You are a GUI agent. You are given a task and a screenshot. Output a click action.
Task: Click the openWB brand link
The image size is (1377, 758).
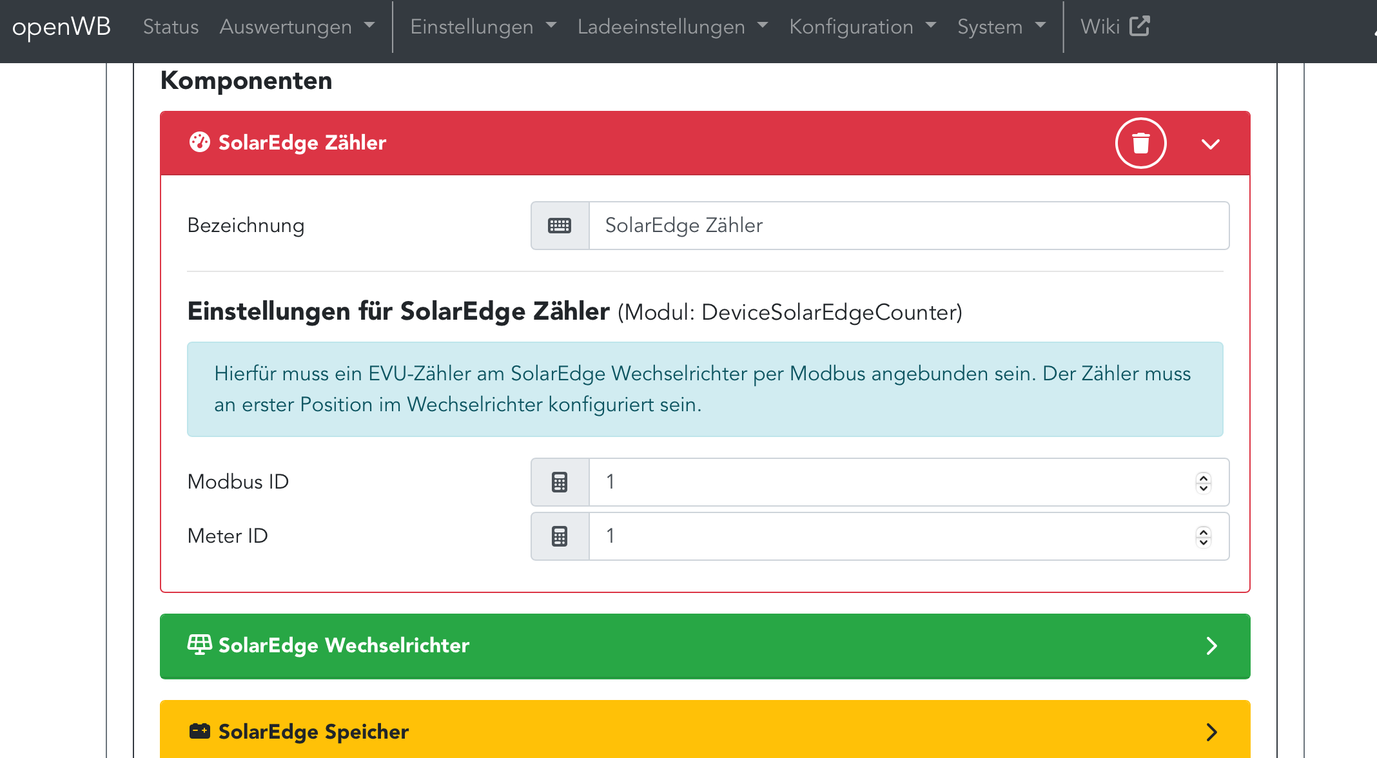point(61,26)
